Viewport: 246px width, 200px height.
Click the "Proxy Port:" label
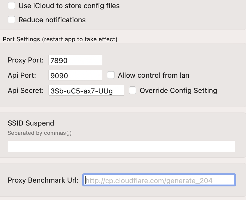click(x=25, y=60)
